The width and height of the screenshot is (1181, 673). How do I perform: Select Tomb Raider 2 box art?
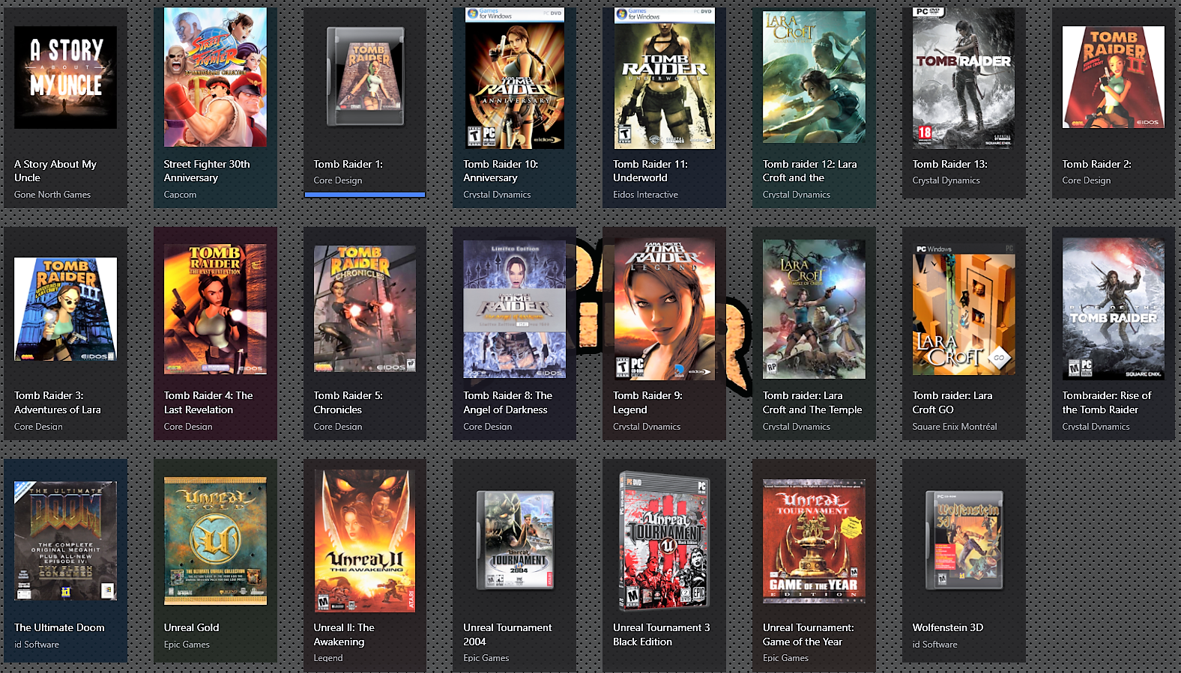click(x=1114, y=77)
